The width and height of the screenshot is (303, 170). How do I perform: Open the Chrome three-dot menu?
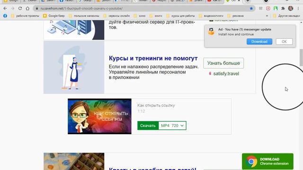click(x=298, y=8)
